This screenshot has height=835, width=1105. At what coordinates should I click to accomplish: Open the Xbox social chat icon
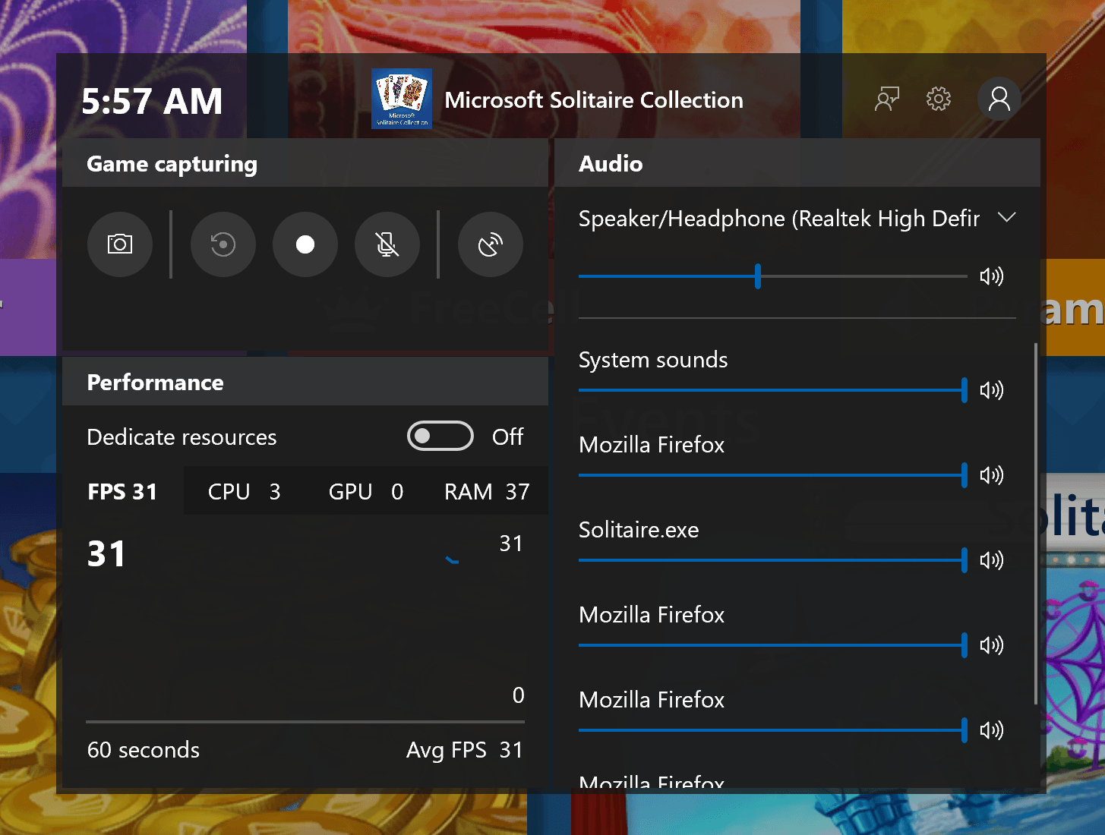[x=886, y=99]
